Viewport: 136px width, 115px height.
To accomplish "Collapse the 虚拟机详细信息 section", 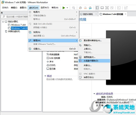I will tap(94, 94).
